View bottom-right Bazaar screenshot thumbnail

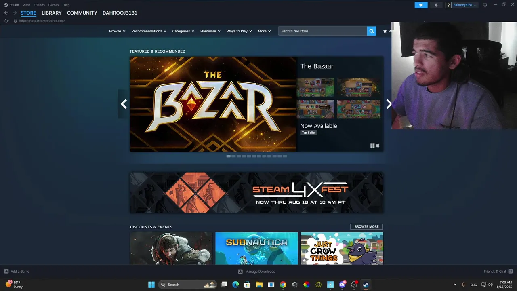(x=359, y=109)
